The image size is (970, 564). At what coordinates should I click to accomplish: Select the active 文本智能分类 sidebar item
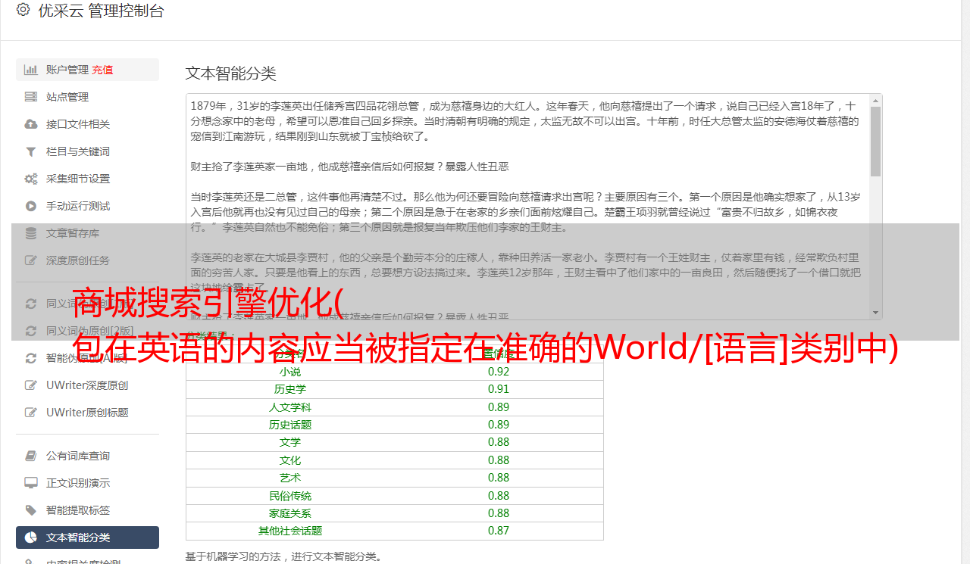(x=87, y=538)
